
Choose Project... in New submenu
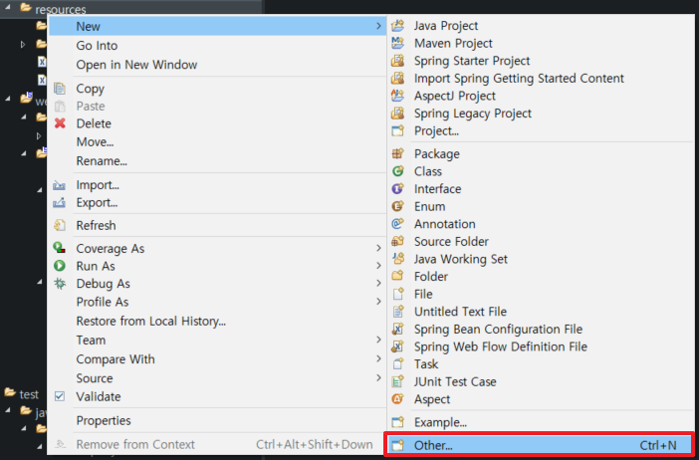(x=540, y=131)
